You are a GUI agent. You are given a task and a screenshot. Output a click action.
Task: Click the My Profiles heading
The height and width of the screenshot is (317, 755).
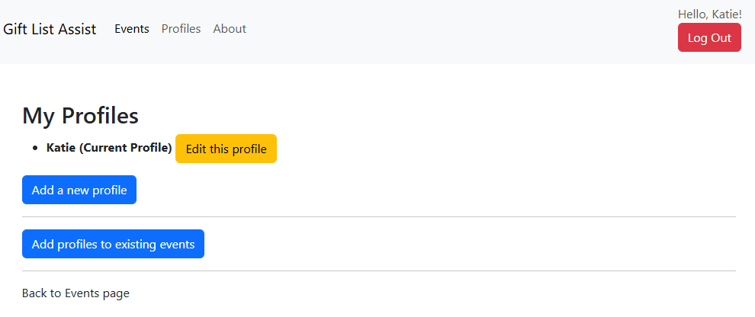point(80,116)
